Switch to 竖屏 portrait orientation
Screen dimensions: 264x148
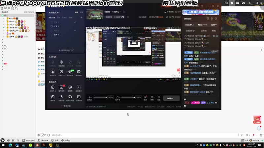[x=81, y=12]
